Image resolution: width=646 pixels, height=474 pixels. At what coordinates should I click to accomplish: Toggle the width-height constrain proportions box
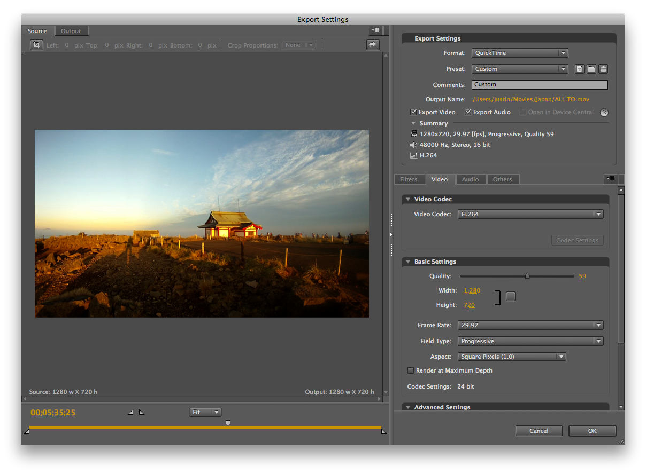(x=511, y=296)
